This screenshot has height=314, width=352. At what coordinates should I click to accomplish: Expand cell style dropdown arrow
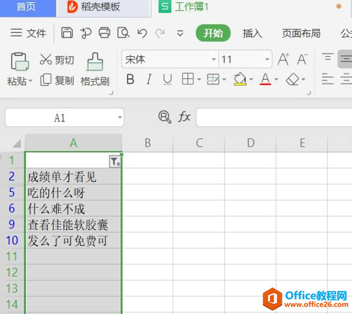point(224,79)
